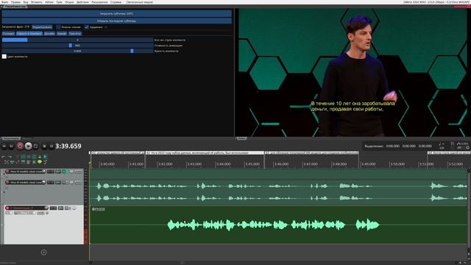
Task: Click the context brightness slider
Action: click(x=77, y=51)
